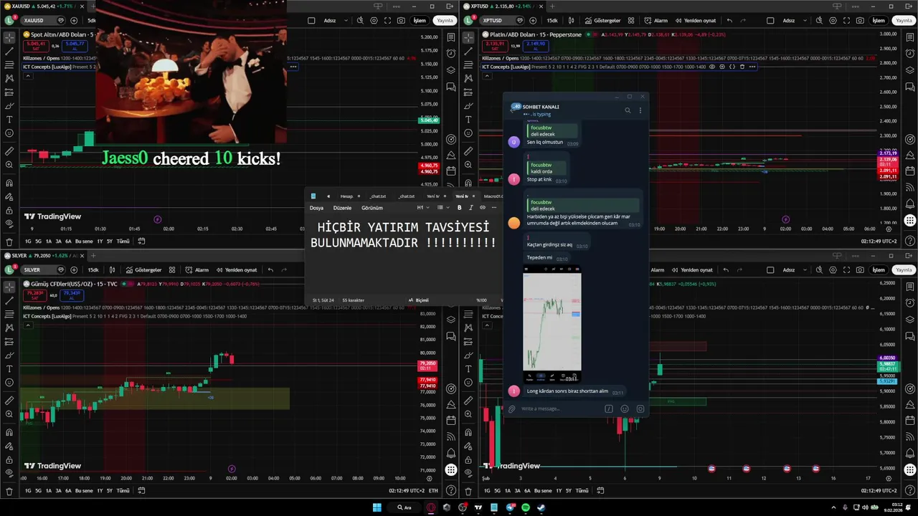This screenshot has width=918, height=516.
Task: Toggle italic formatting in Notepad
Action: [471, 208]
